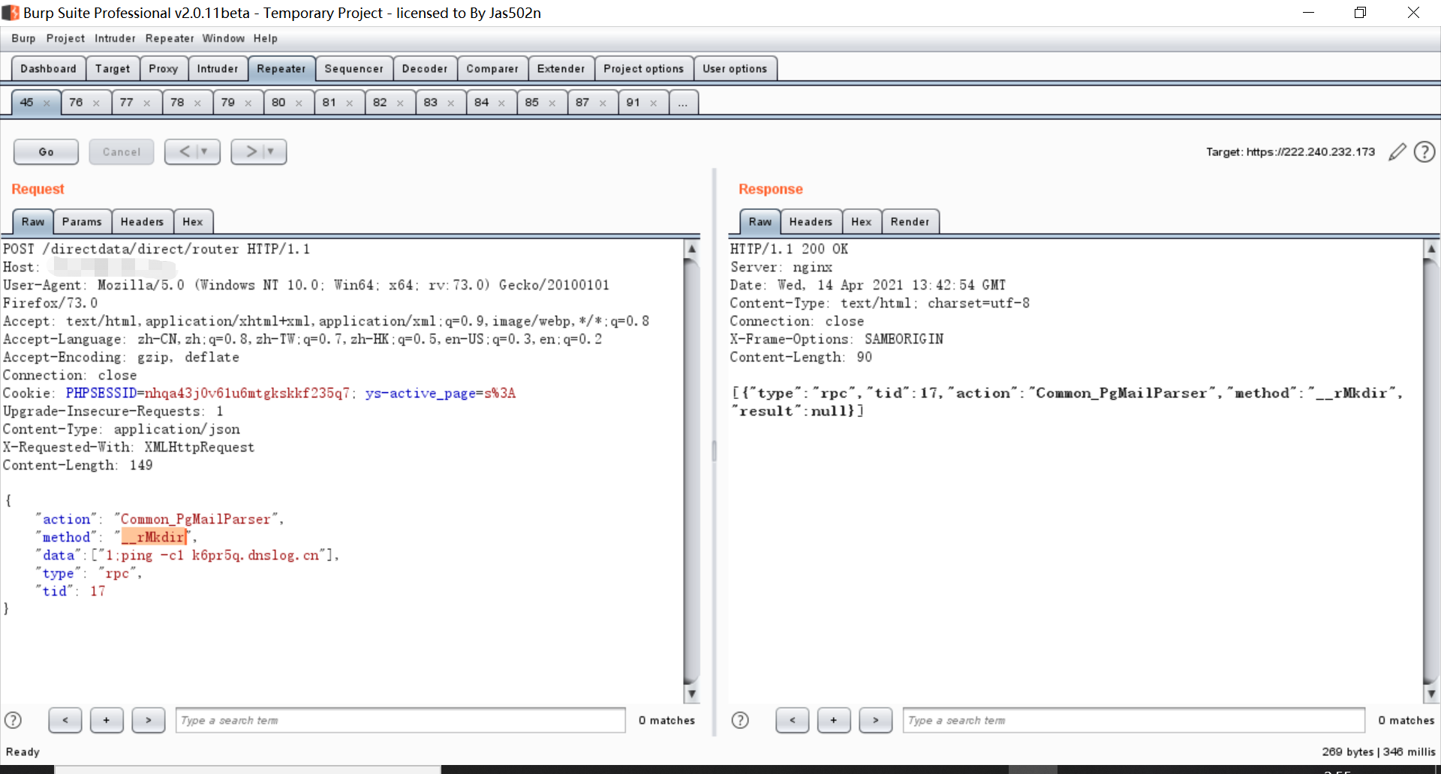Go to next request search match
This screenshot has height=774, width=1441.
pyautogui.click(x=149, y=720)
